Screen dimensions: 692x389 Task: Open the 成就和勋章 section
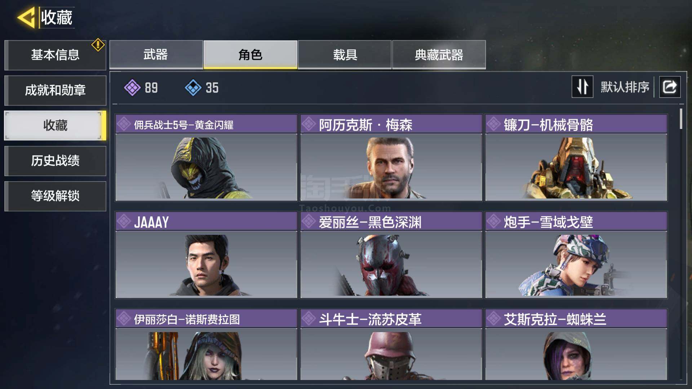pyautogui.click(x=55, y=90)
